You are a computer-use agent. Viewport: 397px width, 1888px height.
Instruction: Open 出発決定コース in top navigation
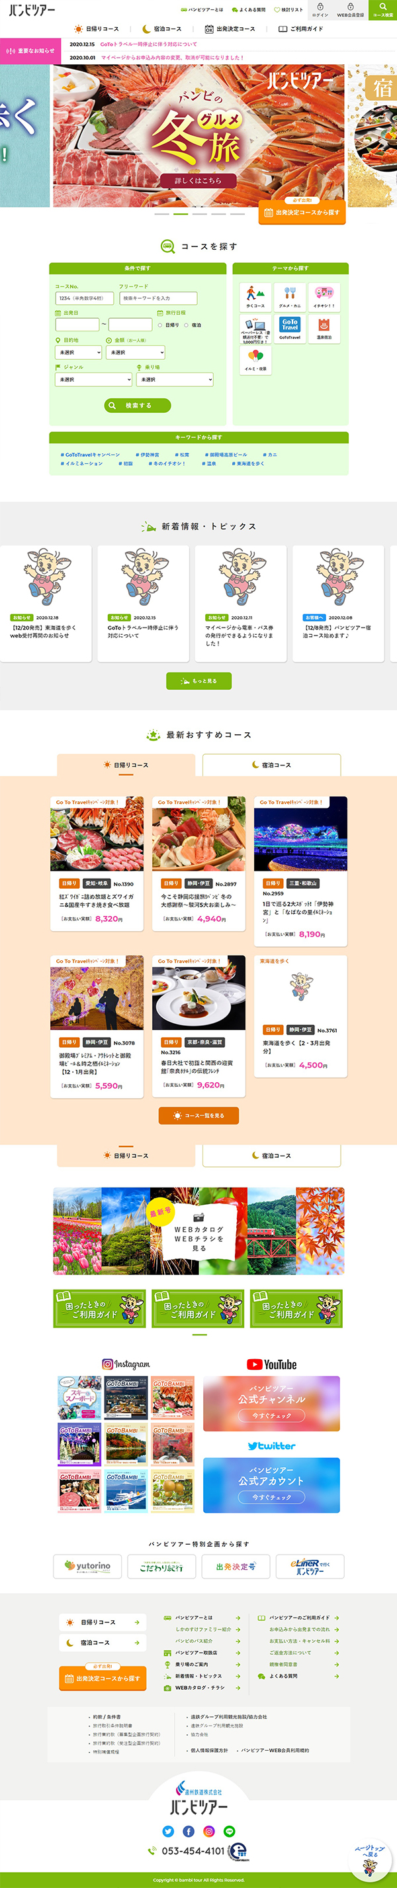tap(230, 29)
